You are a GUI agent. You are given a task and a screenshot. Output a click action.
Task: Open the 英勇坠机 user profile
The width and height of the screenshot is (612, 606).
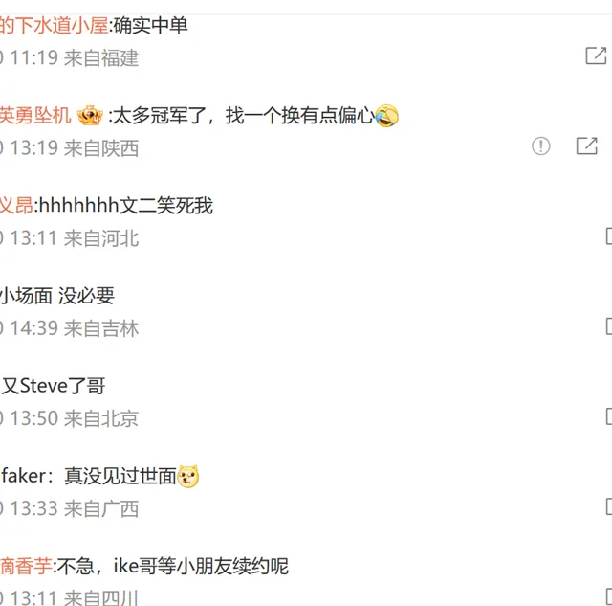pos(35,116)
